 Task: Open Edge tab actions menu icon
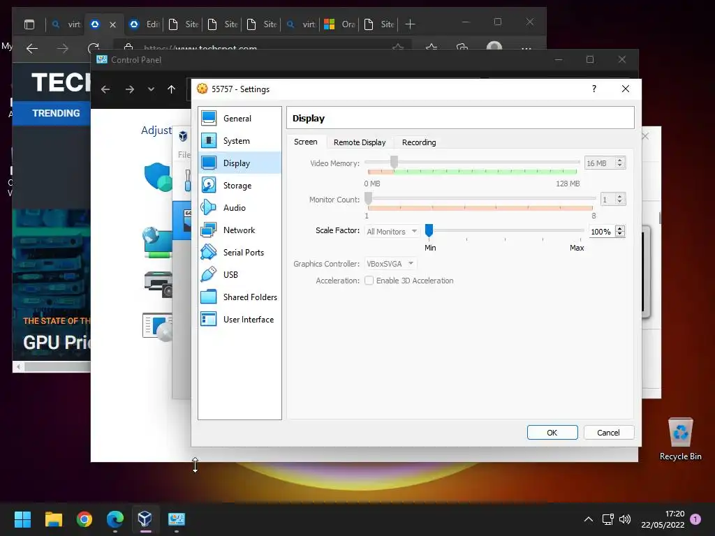(29, 24)
